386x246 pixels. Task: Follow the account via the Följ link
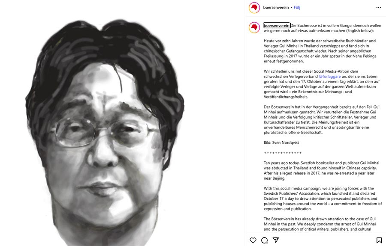[x=297, y=7]
